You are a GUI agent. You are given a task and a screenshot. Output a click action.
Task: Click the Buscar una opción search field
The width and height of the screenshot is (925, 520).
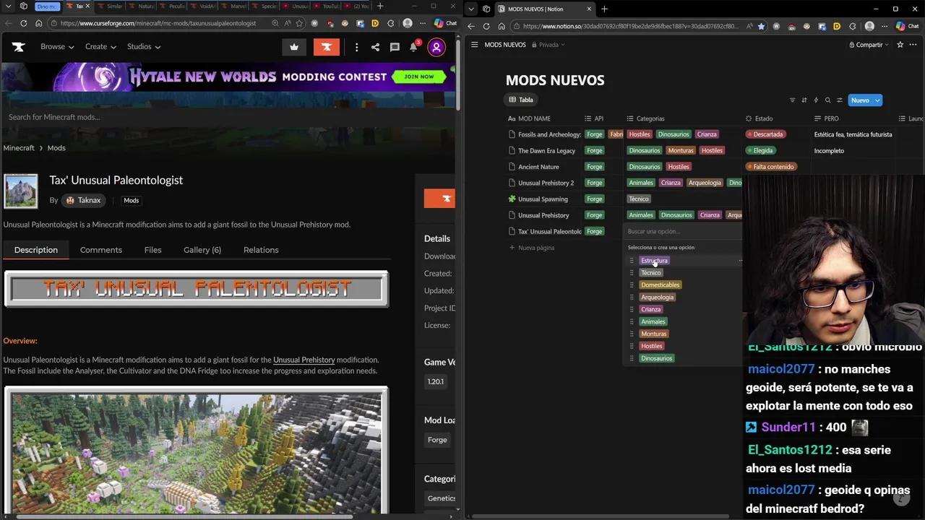pos(683,231)
